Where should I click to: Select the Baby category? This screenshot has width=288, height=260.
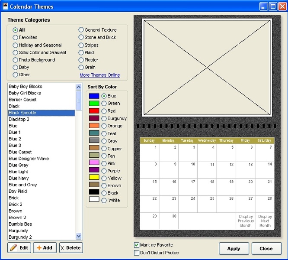[15, 67]
